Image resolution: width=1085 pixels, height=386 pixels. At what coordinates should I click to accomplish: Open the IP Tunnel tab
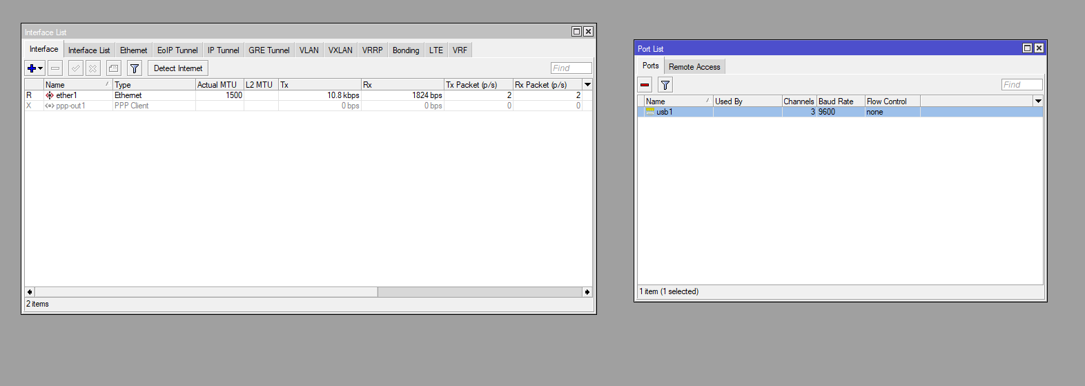[x=224, y=50]
